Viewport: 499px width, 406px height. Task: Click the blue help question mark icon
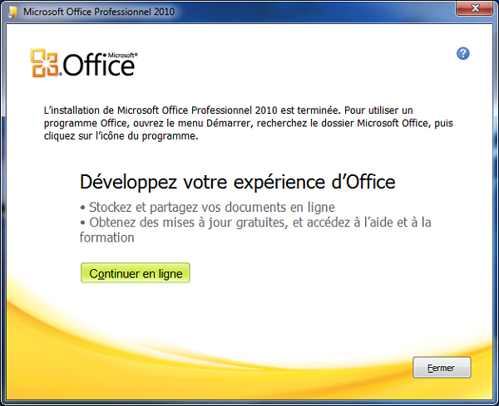[463, 54]
